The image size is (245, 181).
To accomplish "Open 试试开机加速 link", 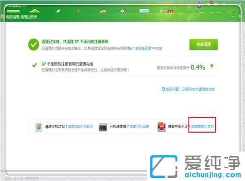I will (x=139, y=126).
